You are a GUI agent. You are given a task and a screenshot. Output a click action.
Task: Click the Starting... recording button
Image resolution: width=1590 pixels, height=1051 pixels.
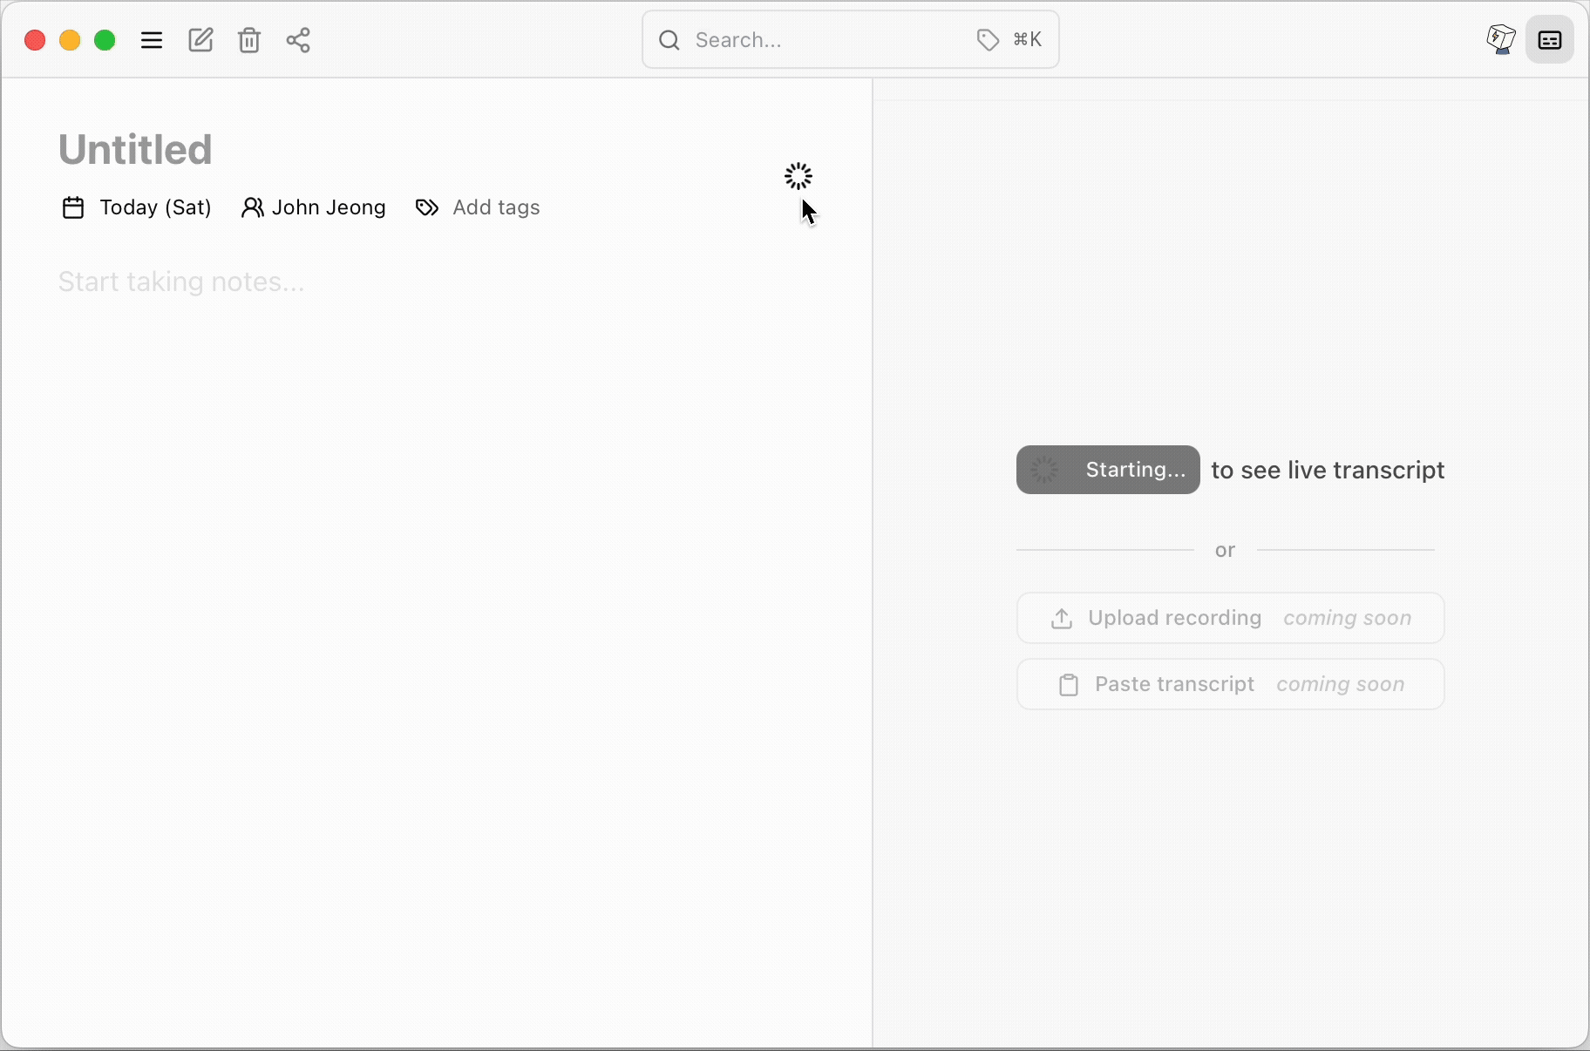coord(1107,470)
